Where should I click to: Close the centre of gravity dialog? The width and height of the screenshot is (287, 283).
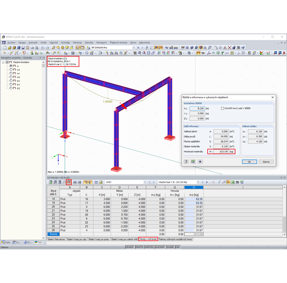pyautogui.click(x=273, y=97)
